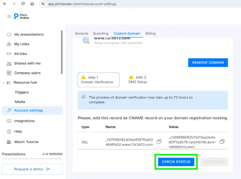This screenshot has height=179, width=241.
Task: Click the Help question mark icon
Action: 9,132
